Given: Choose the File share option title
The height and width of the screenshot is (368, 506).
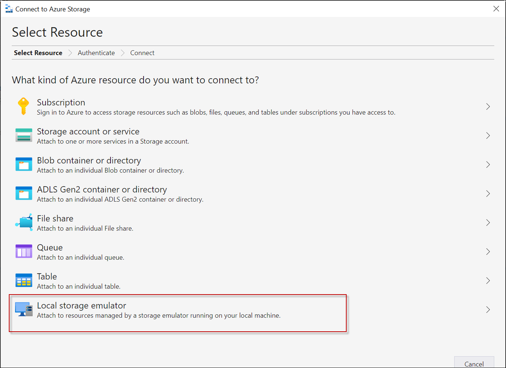Looking at the screenshot, I should pos(55,219).
